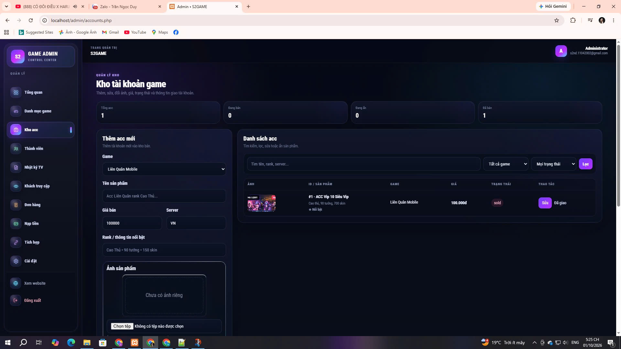Viewport: 621px width, 349px height.
Task: Open the Nhật ký TV log icon
Action: coord(16,167)
